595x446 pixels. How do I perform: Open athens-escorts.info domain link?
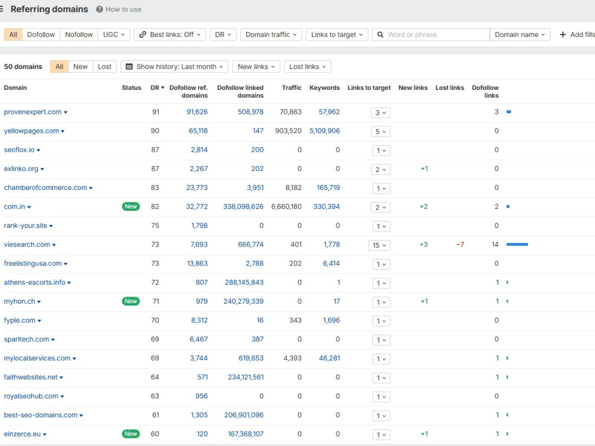[x=35, y=282]
